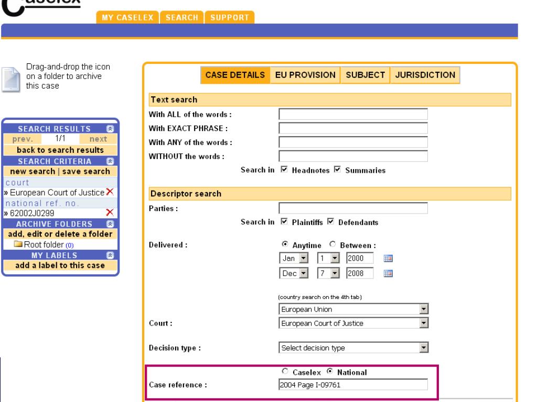Switch to the EU PROVISION tab

click(x=305, y=75)
